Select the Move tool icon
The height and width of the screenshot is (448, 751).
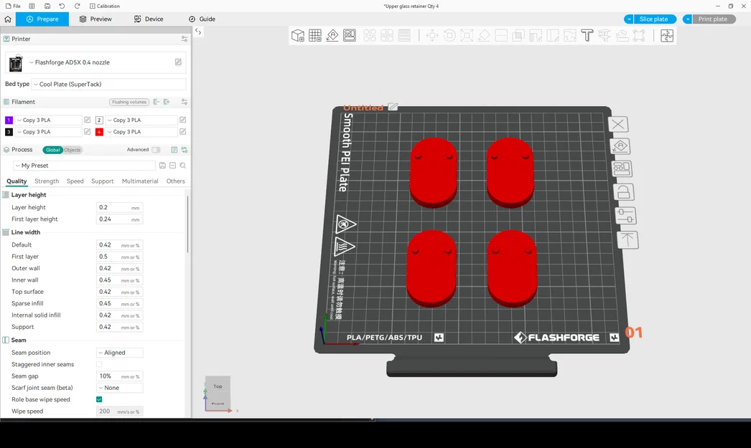pyautogui.click(x=432, y=35)
